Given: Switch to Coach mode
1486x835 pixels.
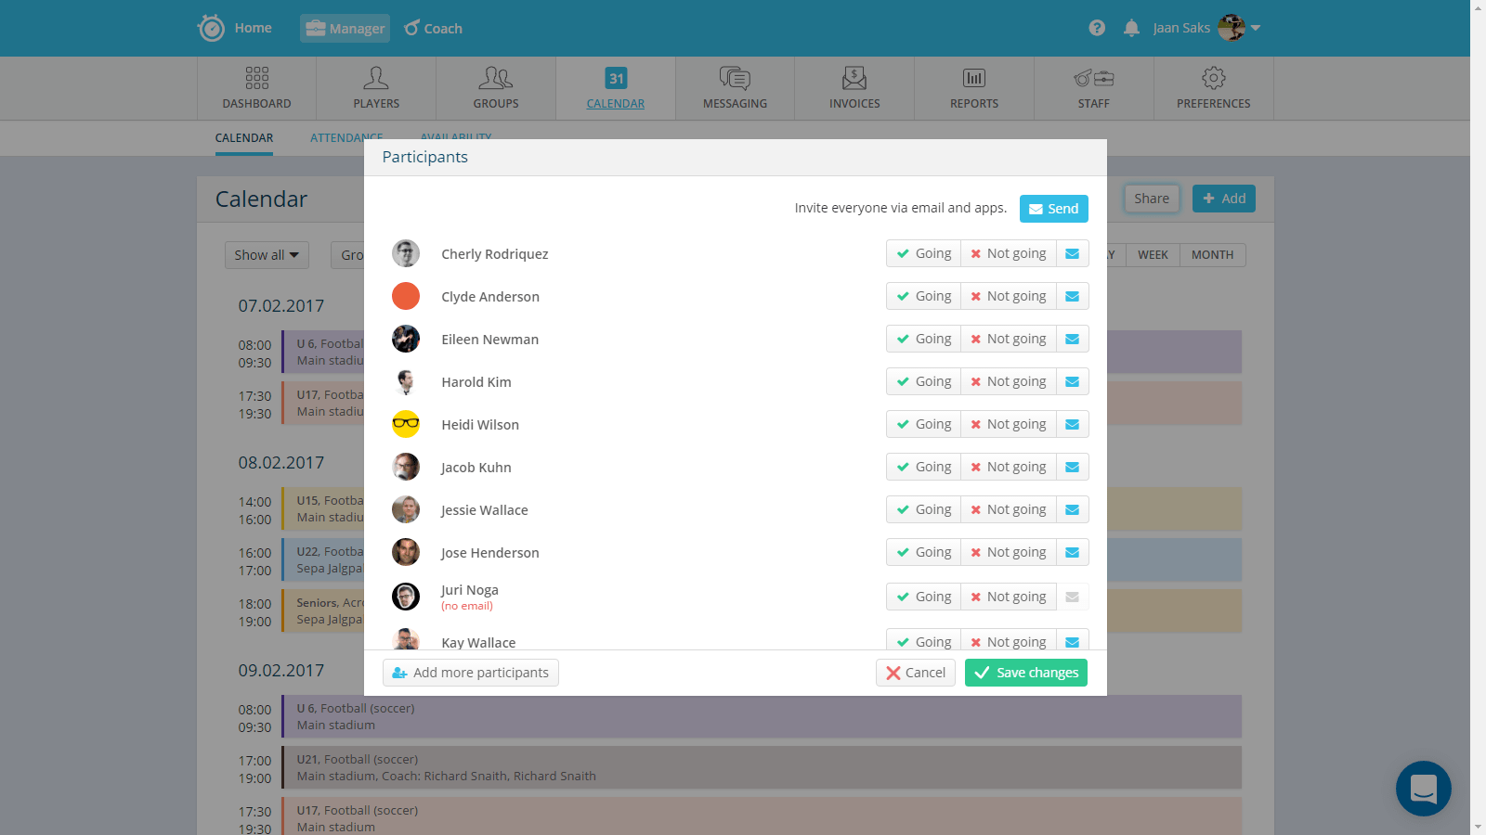Looking at the screenshot, I should (x=434, y=29).
